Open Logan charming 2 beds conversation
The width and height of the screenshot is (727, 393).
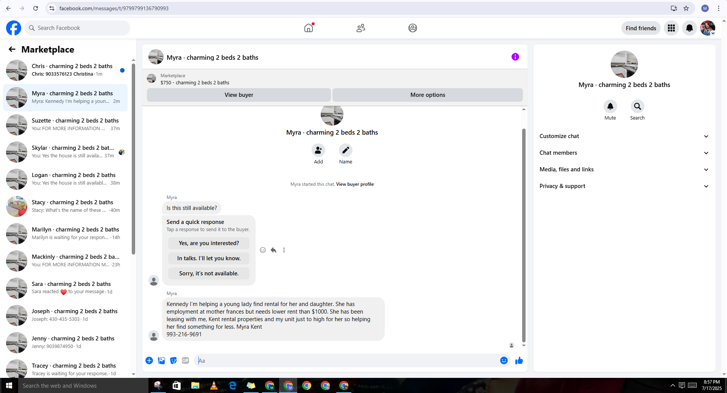65,179
